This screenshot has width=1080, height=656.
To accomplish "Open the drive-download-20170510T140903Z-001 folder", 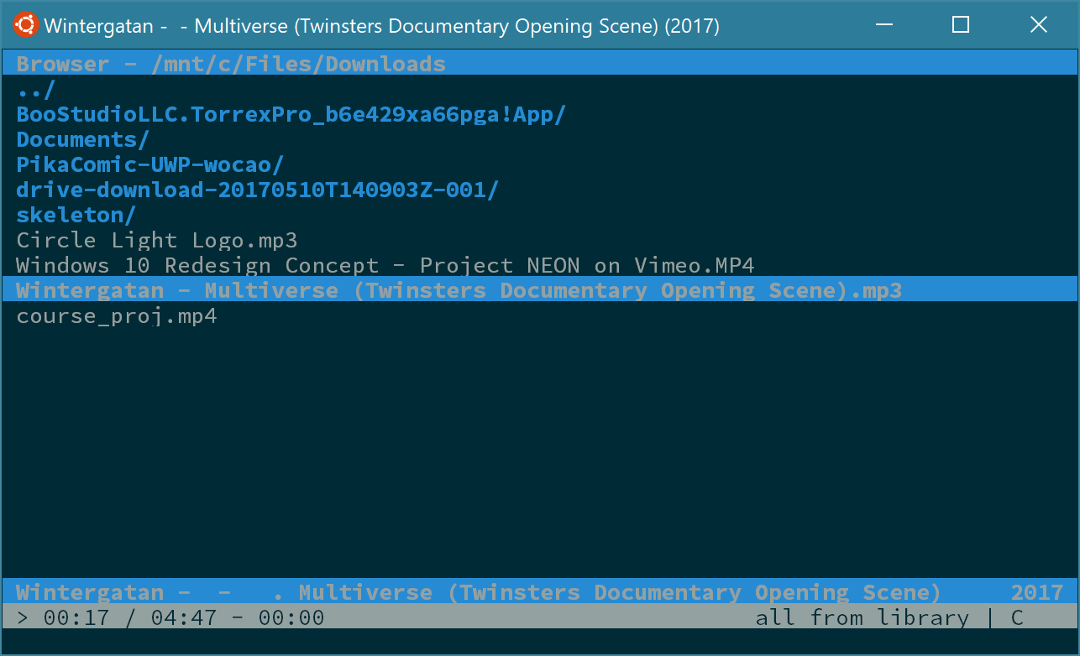I will point(257,190).
